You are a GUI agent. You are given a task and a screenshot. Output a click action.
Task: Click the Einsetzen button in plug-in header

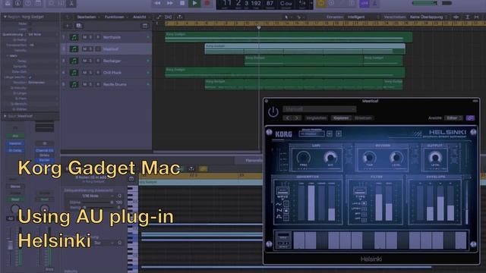pyautogui.click(x=363, y=118)
